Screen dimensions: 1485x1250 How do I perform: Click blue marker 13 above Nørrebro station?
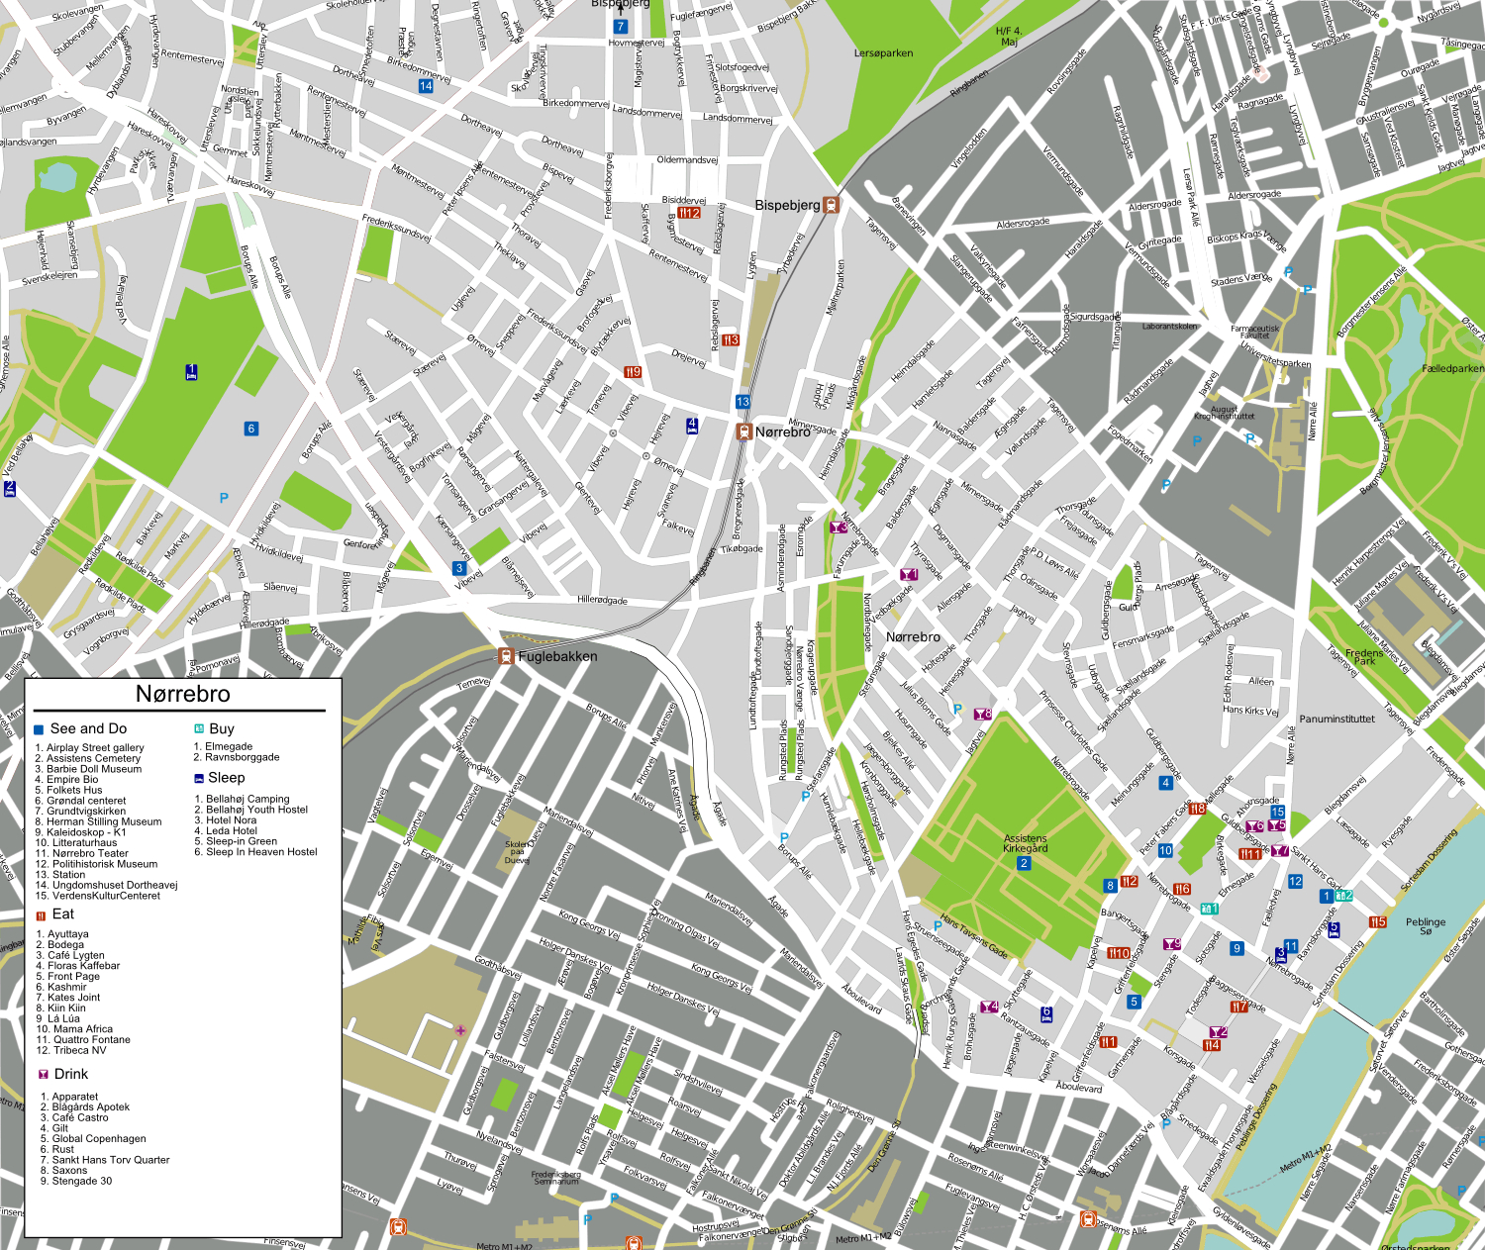tap(742, 402)
